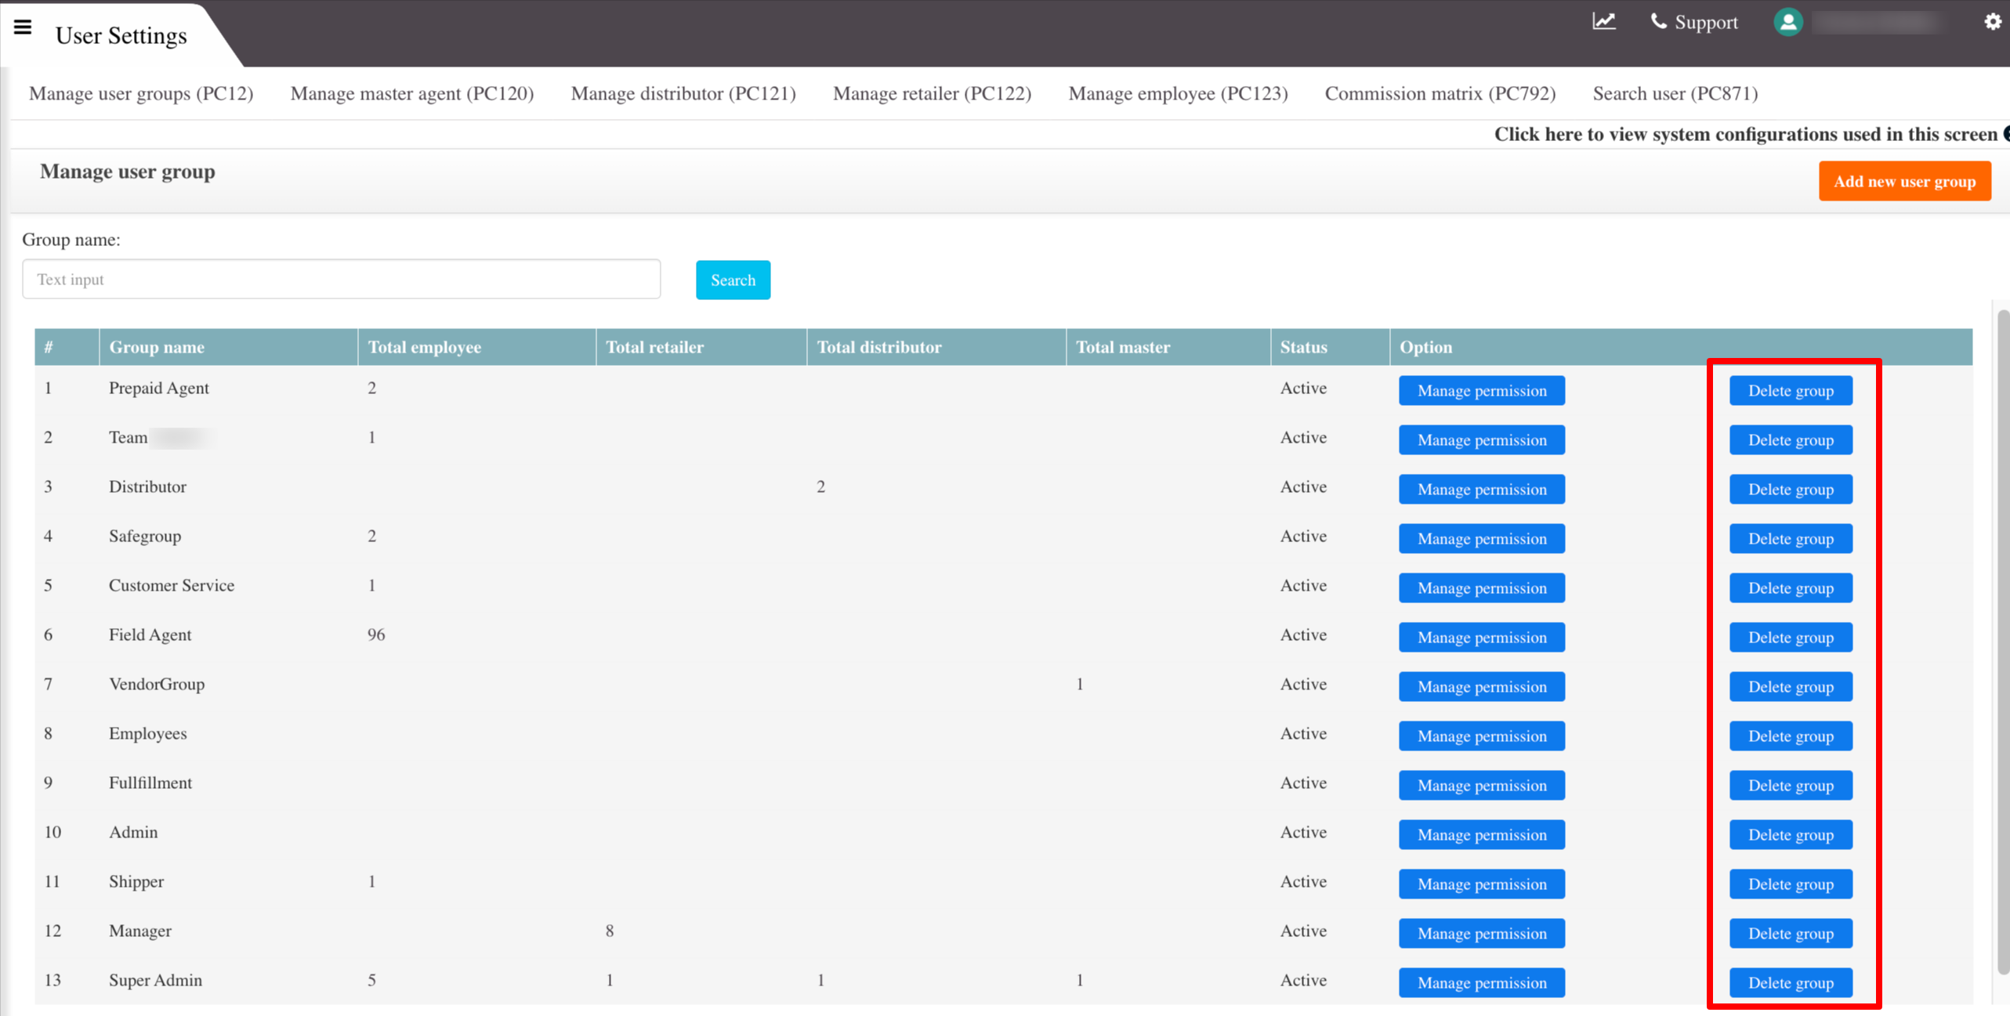Open the analytics chart icon

point(1603,21)
